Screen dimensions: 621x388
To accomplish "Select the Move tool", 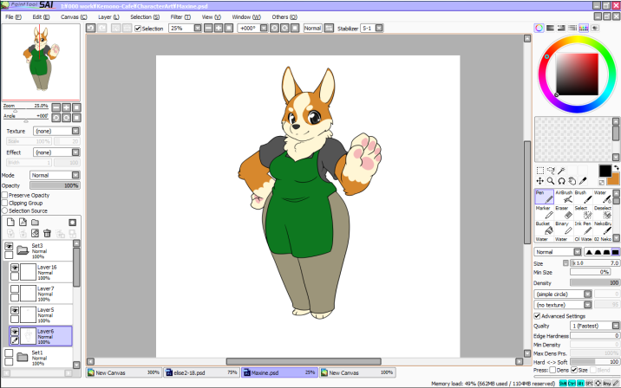I will pyautogui.click(x=539, y=181).
